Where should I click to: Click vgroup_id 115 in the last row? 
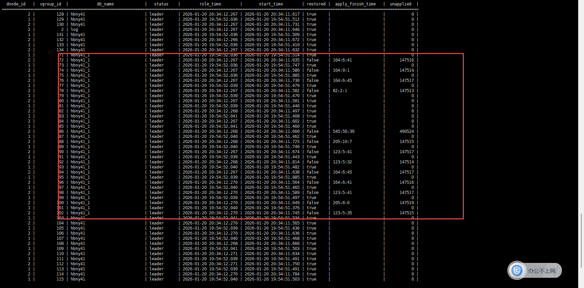[x=60, y=279]
